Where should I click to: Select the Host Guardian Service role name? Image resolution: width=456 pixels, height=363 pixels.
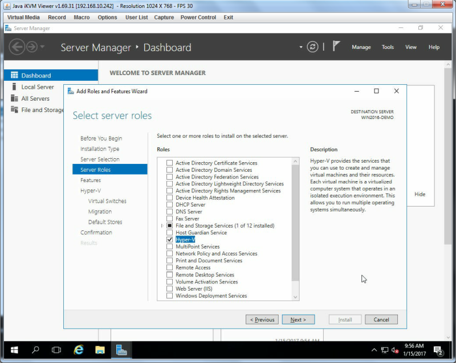(x=201, y=232)
